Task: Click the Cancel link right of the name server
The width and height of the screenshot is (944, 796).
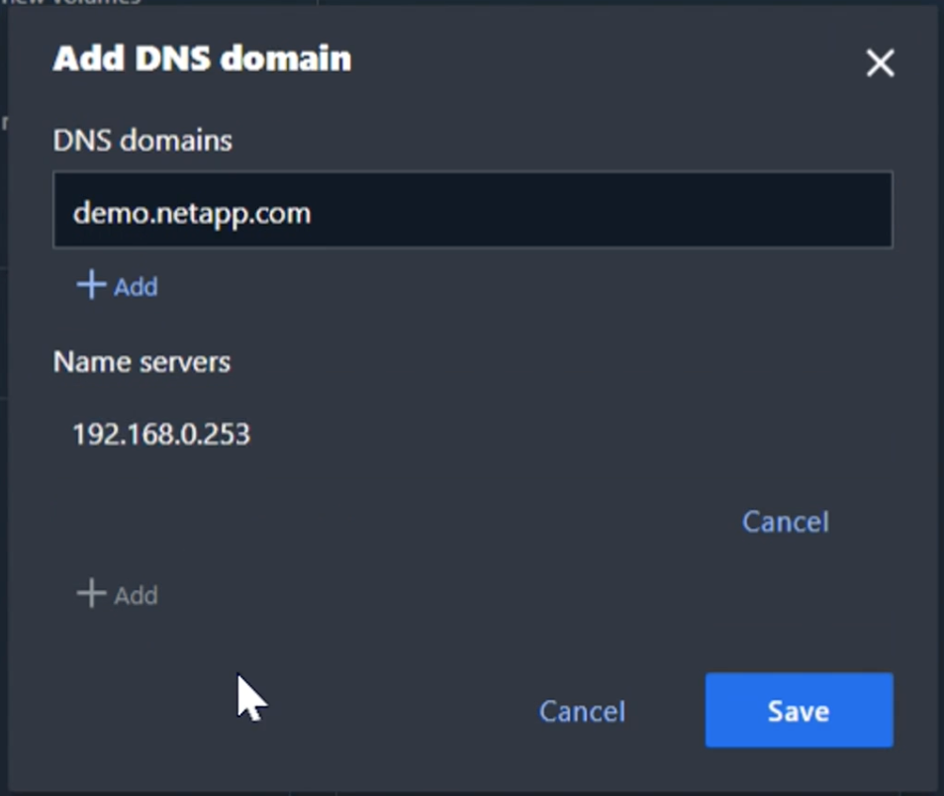Action: [785, 522]
